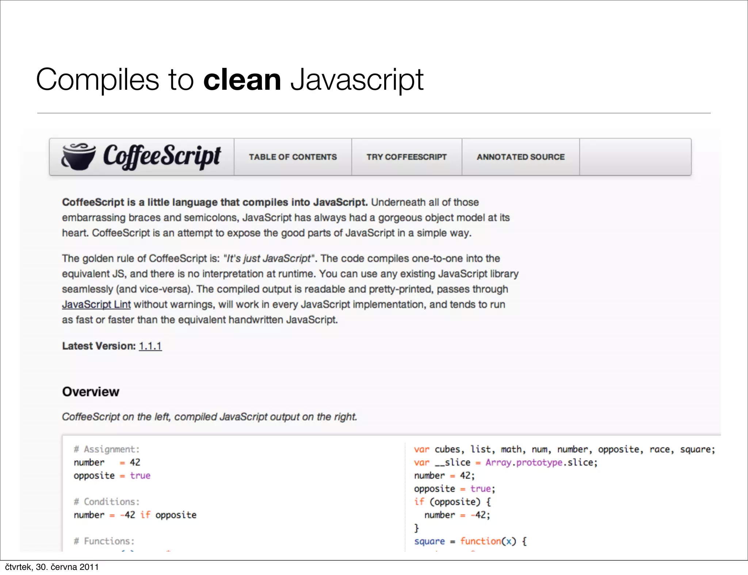This screenshot has width=748, height=575.
Task: Click the slide title 'Compiles to clean Javascript'
Action: point(230,80)
